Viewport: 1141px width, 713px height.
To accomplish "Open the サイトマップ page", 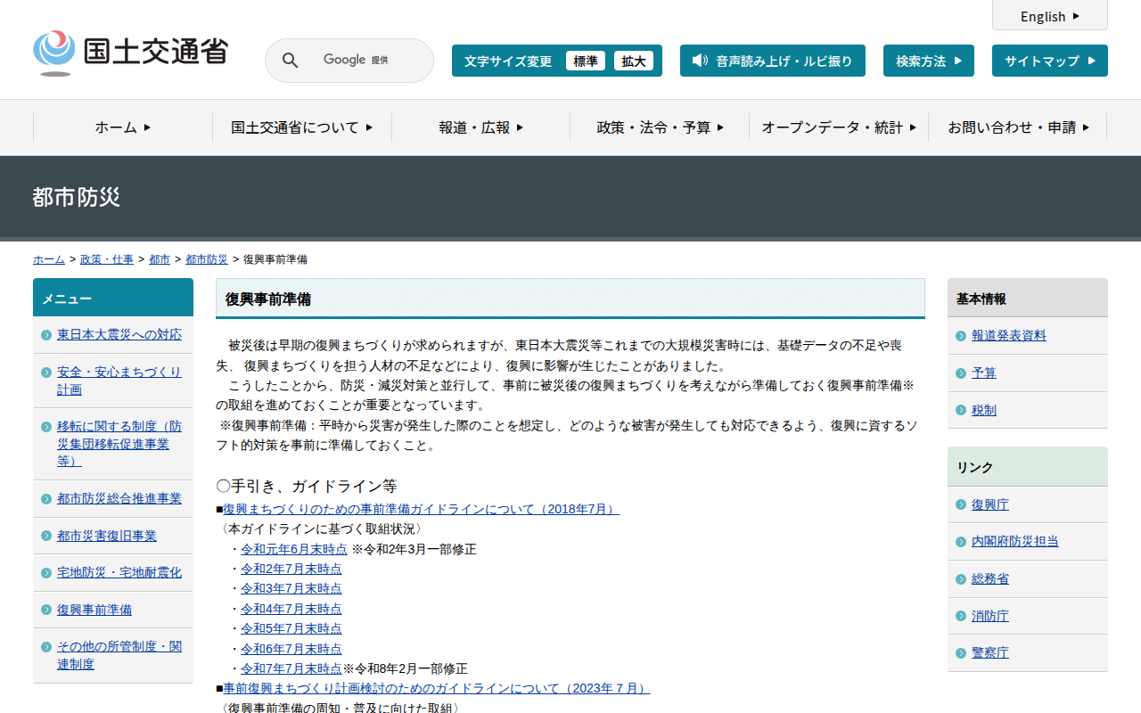I will [1050, 61].
